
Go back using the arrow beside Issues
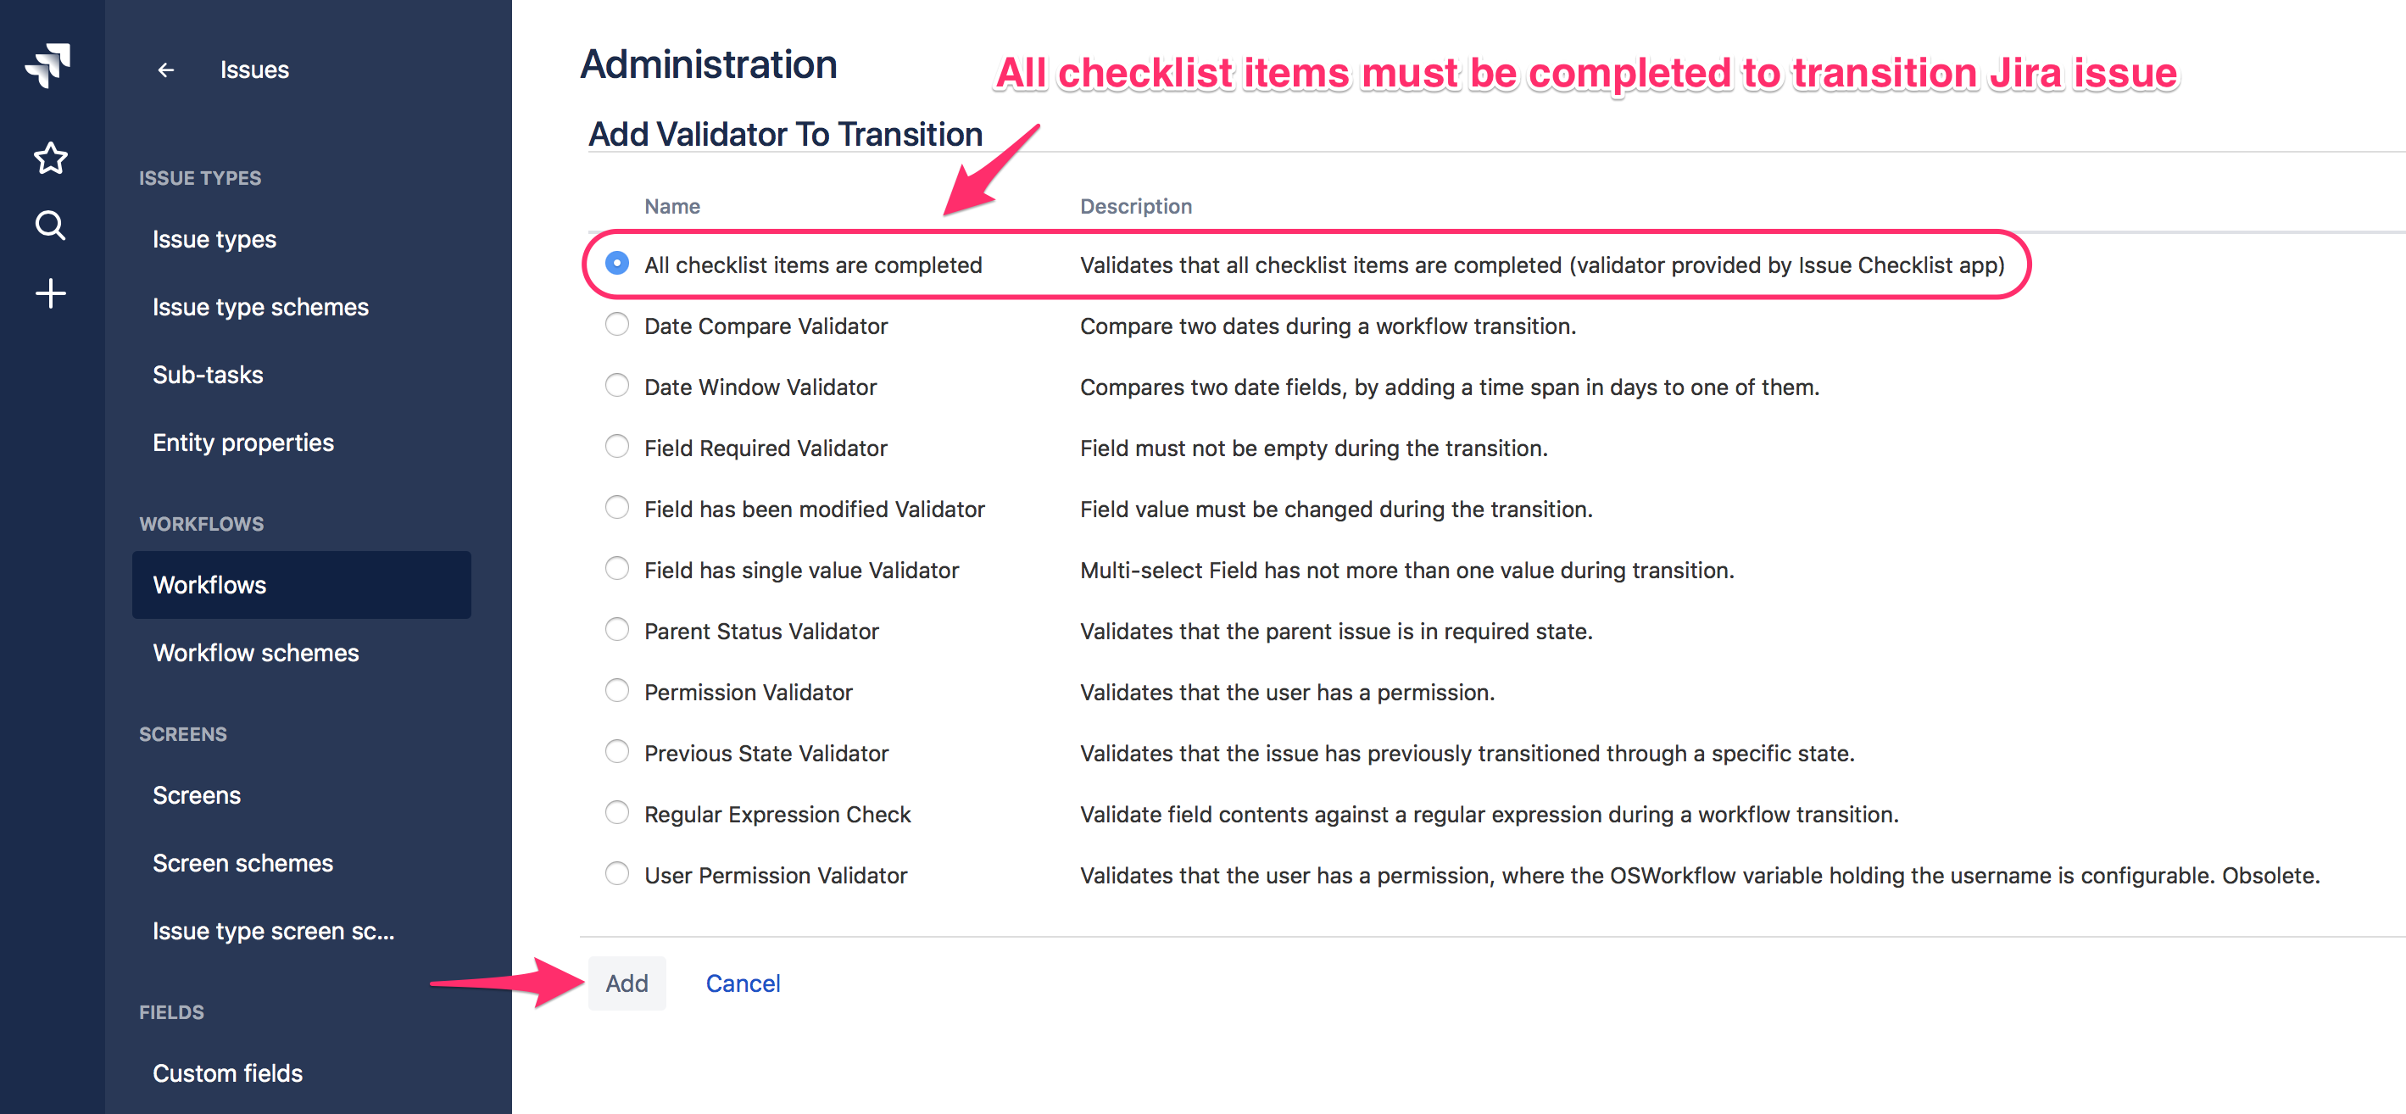click(x=165, y=70)
